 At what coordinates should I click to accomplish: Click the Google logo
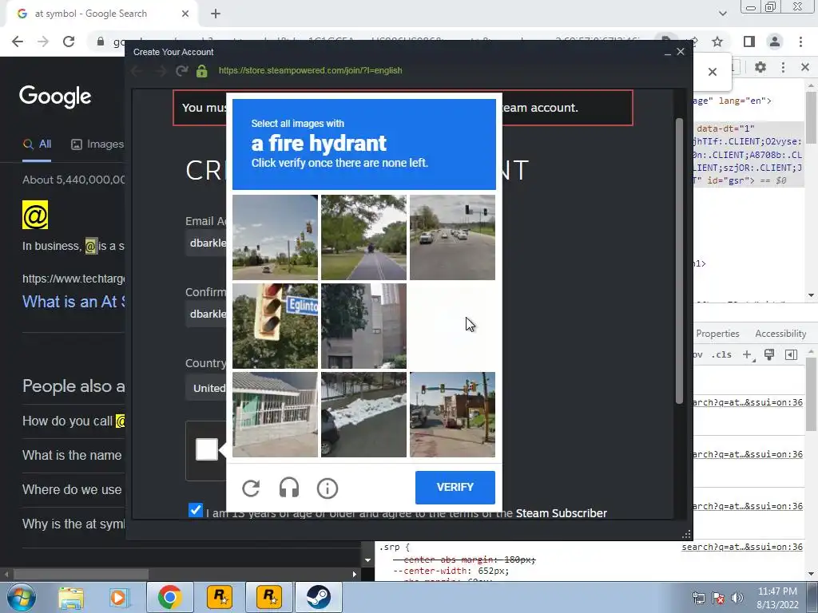[55, 97]
